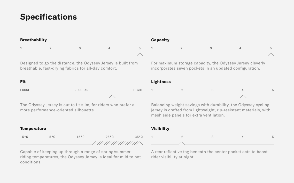Click the Visibility slider marker at 2
Viewport: 294px width, 183px height.
click(182, 143)
